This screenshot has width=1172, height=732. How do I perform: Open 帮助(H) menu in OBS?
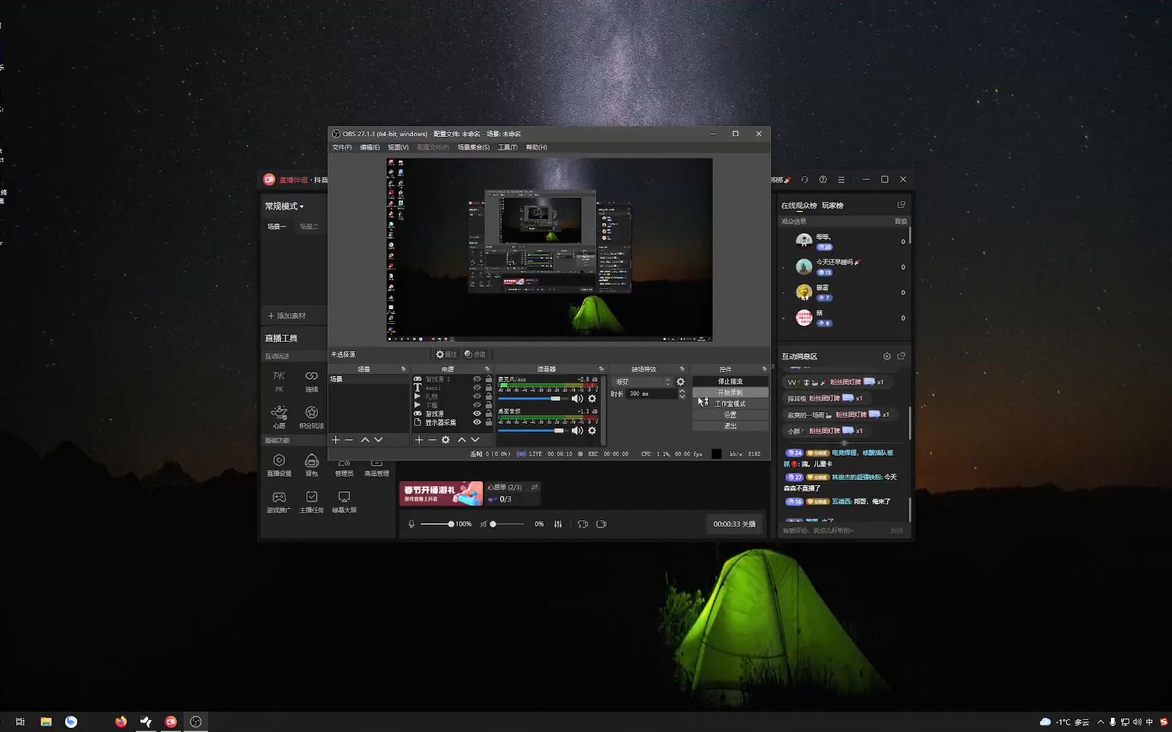click(x=536, y=147)
